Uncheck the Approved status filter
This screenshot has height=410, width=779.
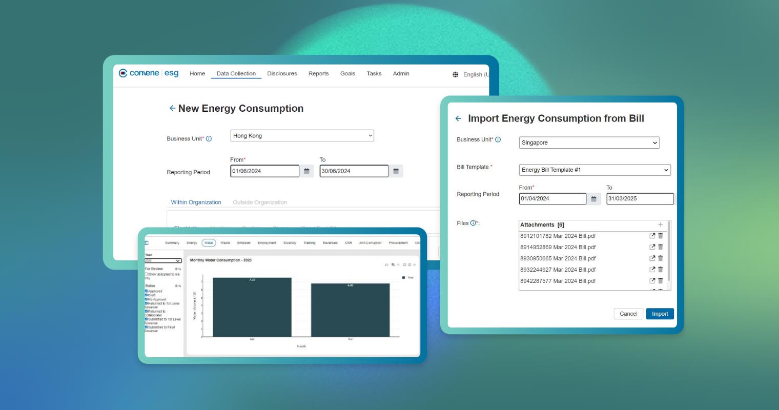coord(146,291)
